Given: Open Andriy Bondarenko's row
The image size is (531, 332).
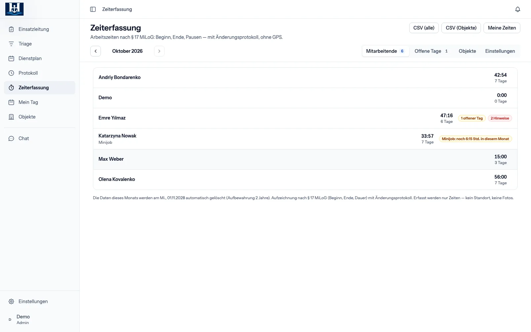Looking at the screenshot, I should point(305,78).
